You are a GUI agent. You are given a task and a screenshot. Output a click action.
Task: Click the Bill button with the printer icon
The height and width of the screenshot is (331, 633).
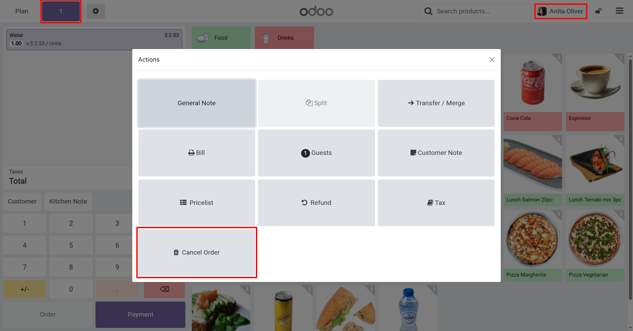point(197,153)
